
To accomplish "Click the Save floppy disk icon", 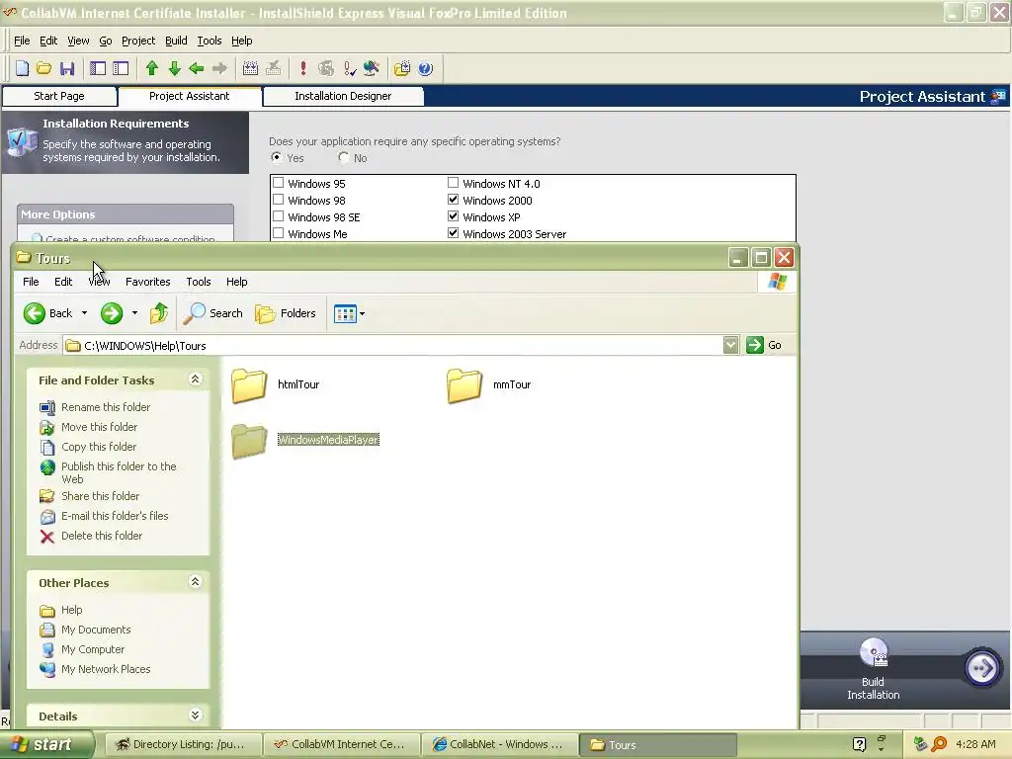I will [x=66, y=68].
